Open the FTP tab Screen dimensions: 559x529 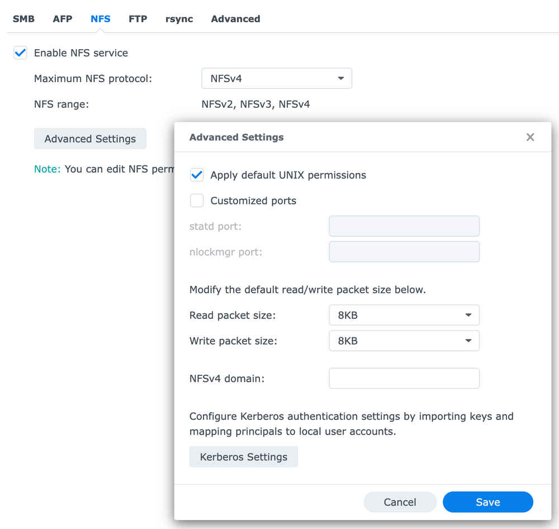click(x=138, y=18)
